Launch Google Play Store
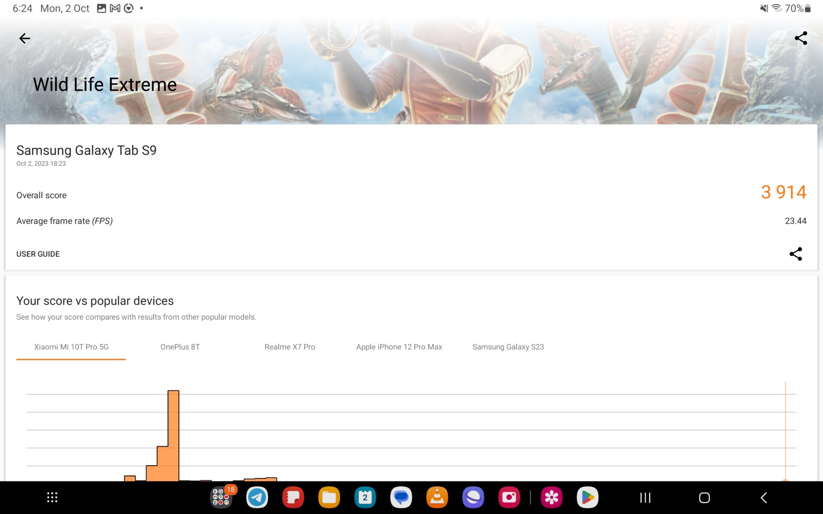 (x=588, y=497)
